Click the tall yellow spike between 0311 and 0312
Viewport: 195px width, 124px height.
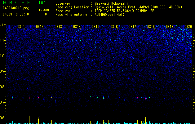29,120
